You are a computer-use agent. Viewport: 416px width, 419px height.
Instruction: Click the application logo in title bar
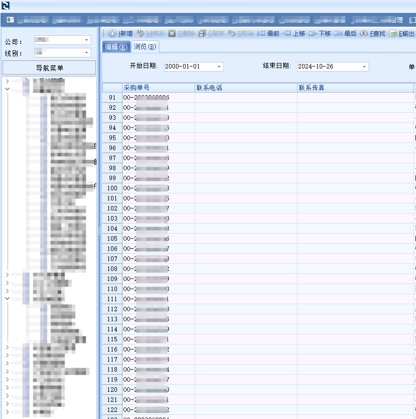tap(6, 6)
